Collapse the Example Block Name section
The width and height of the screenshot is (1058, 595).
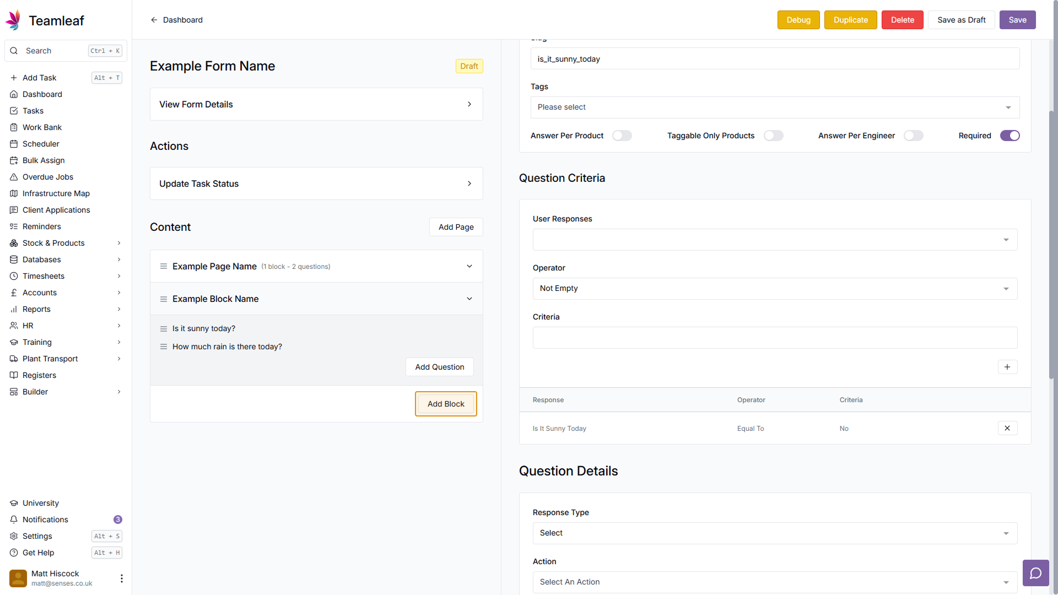click(x=469, y=299)
